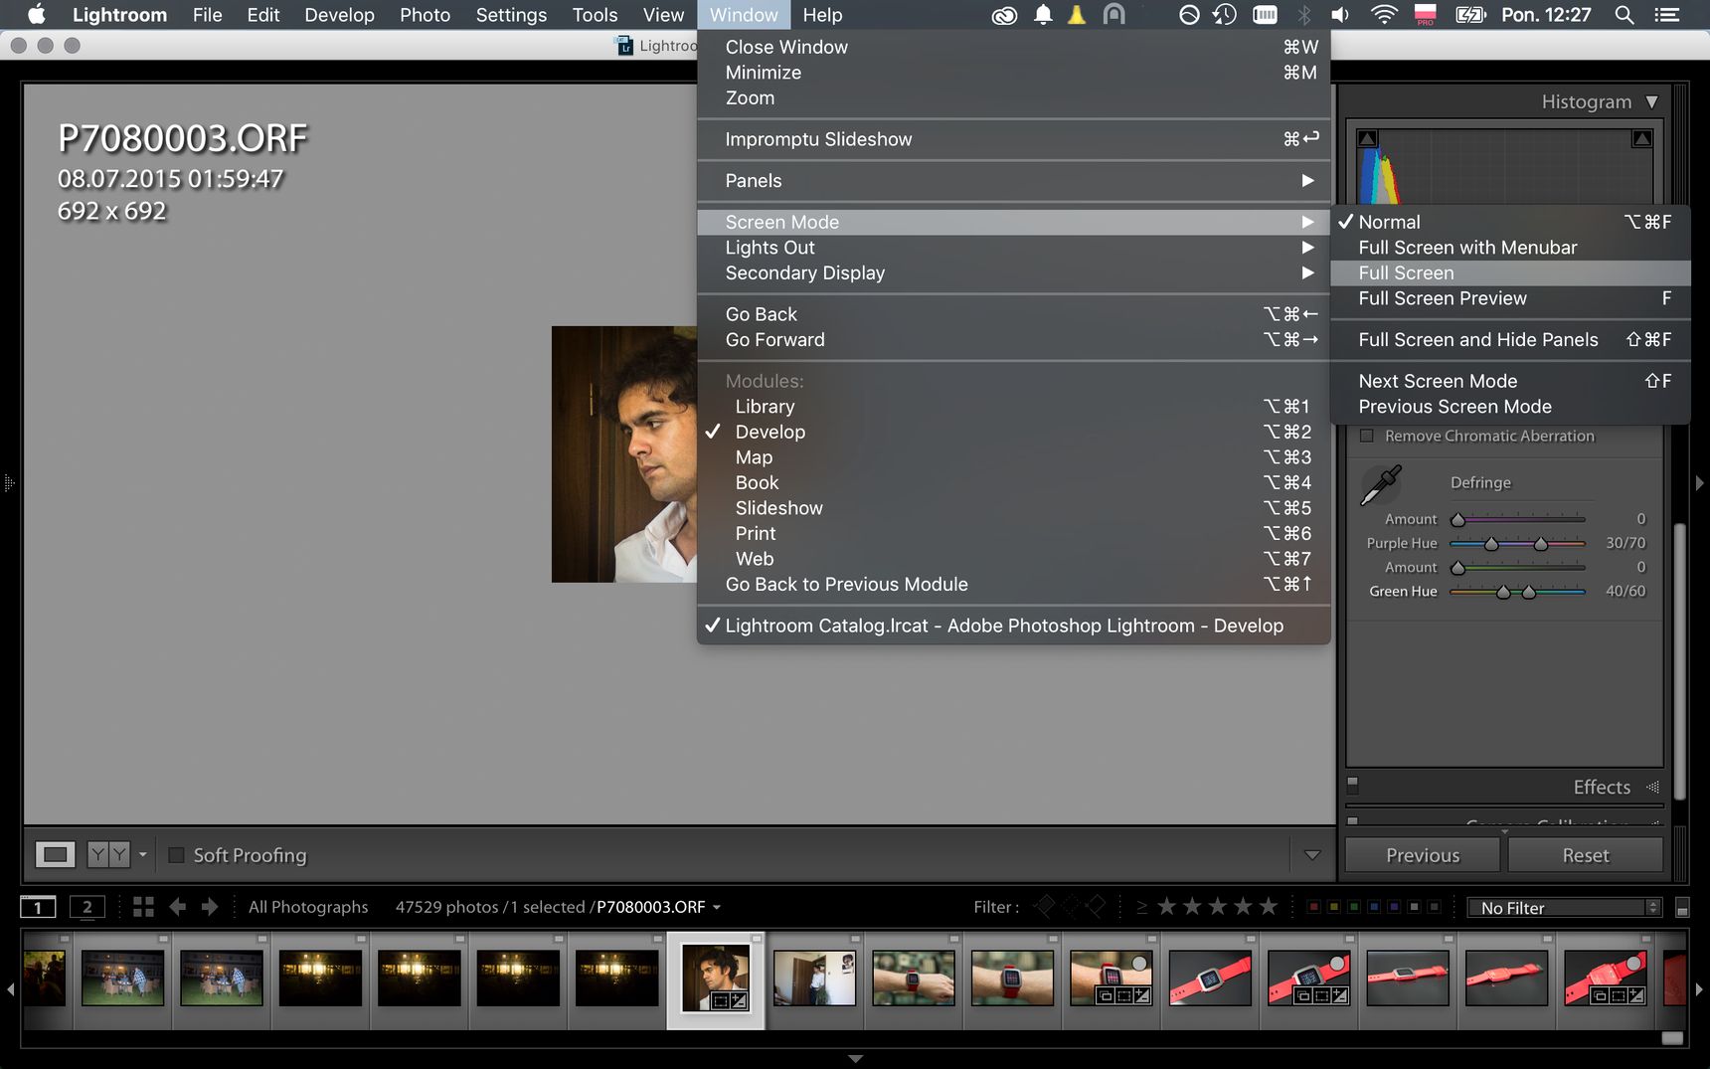The height and width of the screenshot is (1069, 1710).
Task: Open the Panels submenu
Action: [x=1014, y=180]
